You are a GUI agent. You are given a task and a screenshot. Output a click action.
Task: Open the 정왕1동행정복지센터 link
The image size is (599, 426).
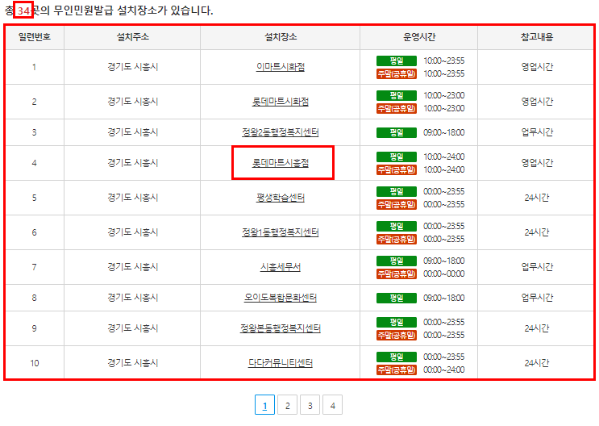click(281, 232)
